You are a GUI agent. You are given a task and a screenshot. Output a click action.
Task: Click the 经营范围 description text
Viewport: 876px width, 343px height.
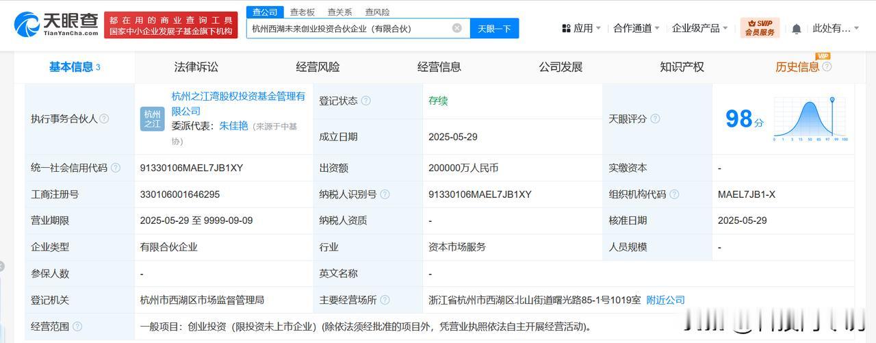[365, 327]
